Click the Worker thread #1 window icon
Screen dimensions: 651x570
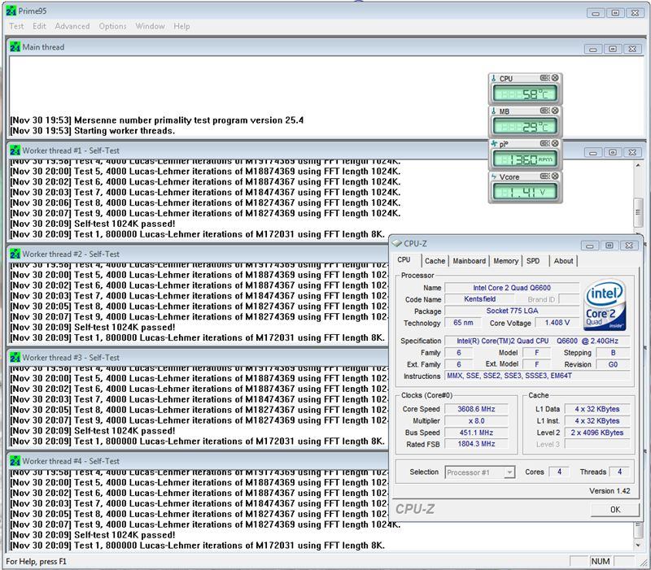click(15, 150)
